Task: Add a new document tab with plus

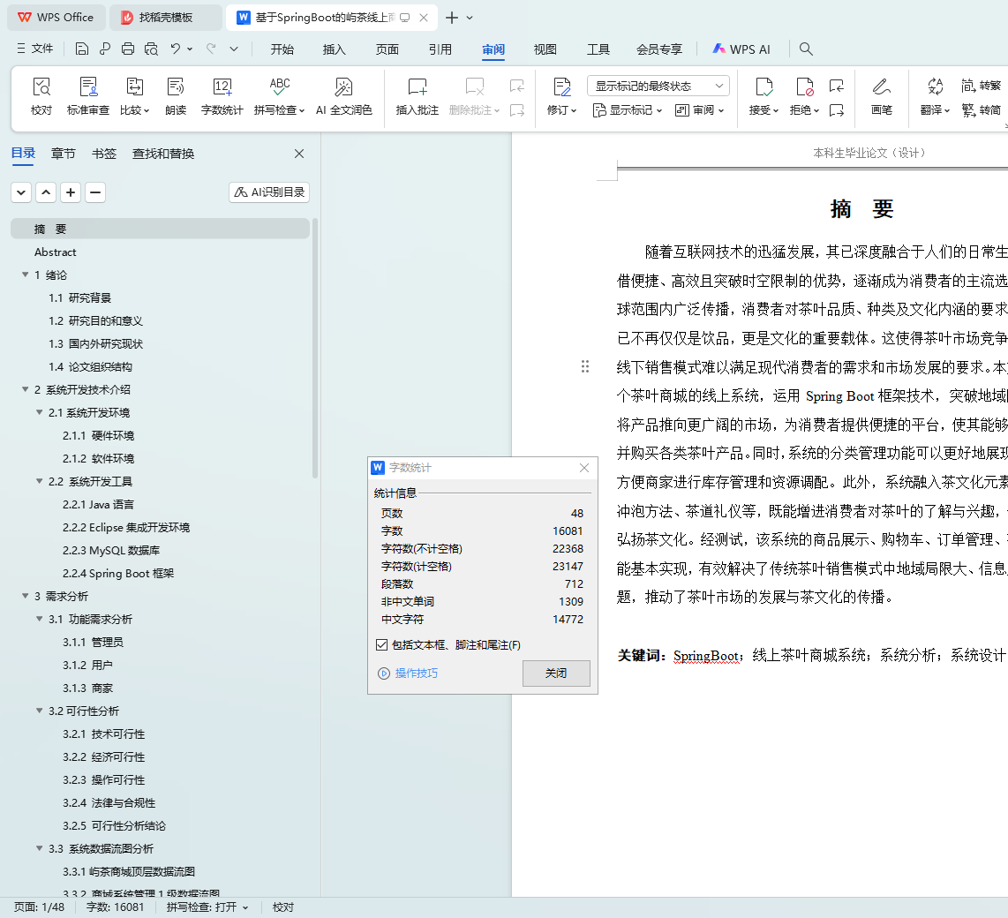Action: click(x=452, y=18)
